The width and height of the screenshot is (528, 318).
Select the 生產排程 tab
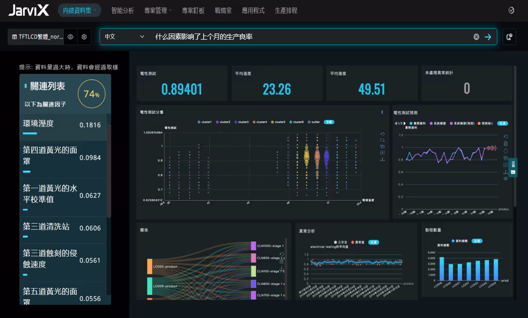coord(286,10)
